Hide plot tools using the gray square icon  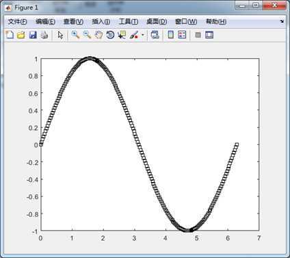(x=198, y=35)
